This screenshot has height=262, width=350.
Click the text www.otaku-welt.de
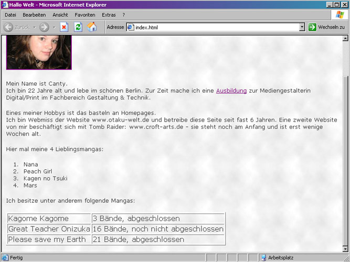tap(121, 120)
